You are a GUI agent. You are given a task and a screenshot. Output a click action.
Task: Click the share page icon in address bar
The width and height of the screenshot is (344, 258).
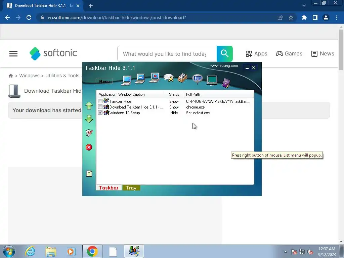click(280, 17)
